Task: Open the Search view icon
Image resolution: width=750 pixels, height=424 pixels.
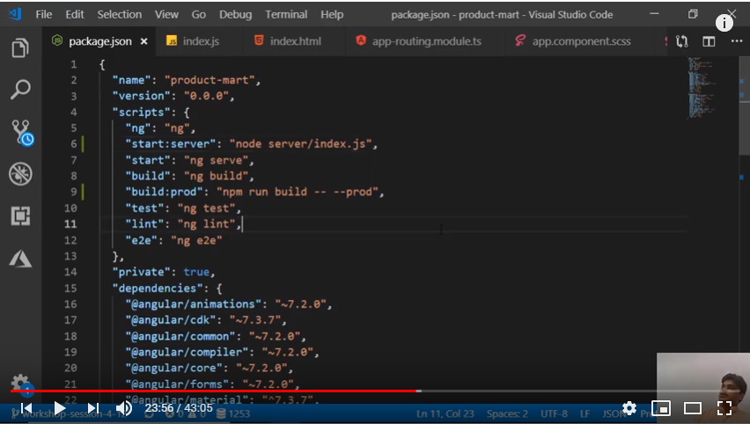Action: coord(20,89)
